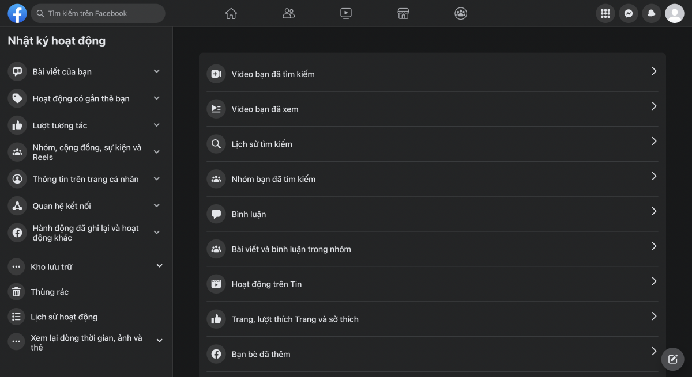
Task: Open Video bạn đã xem row
Action: click(432, 109)
